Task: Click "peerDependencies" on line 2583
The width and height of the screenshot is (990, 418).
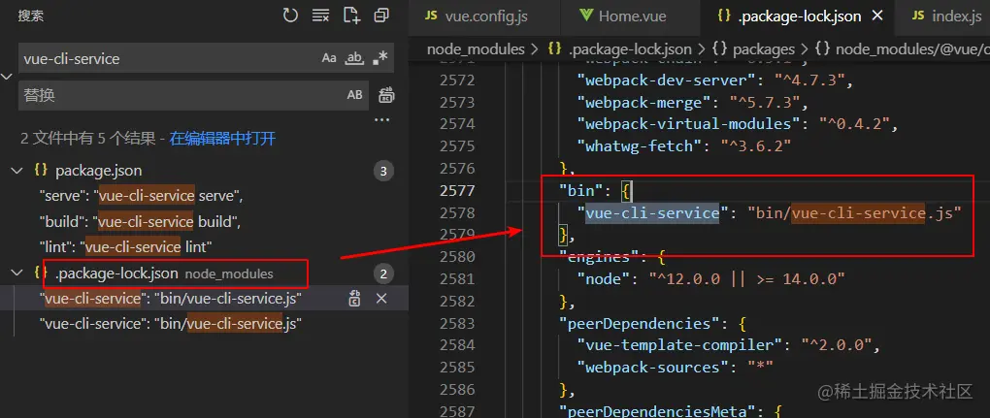Action: point(640,323)
